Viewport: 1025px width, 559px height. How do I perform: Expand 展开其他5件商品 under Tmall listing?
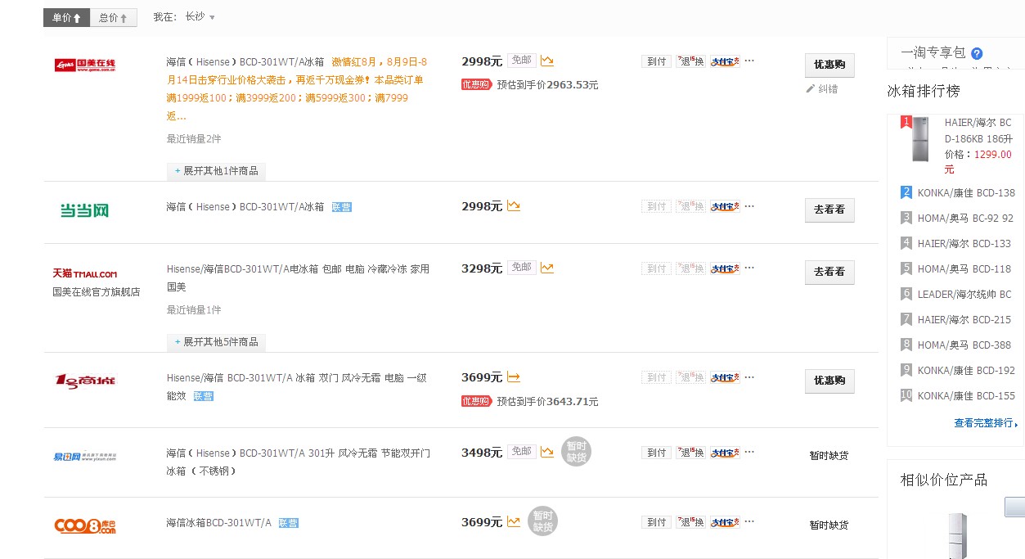tap(216, 342)
